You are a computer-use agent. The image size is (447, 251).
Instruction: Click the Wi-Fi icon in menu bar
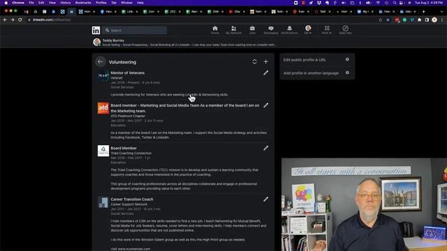(378, 3)
